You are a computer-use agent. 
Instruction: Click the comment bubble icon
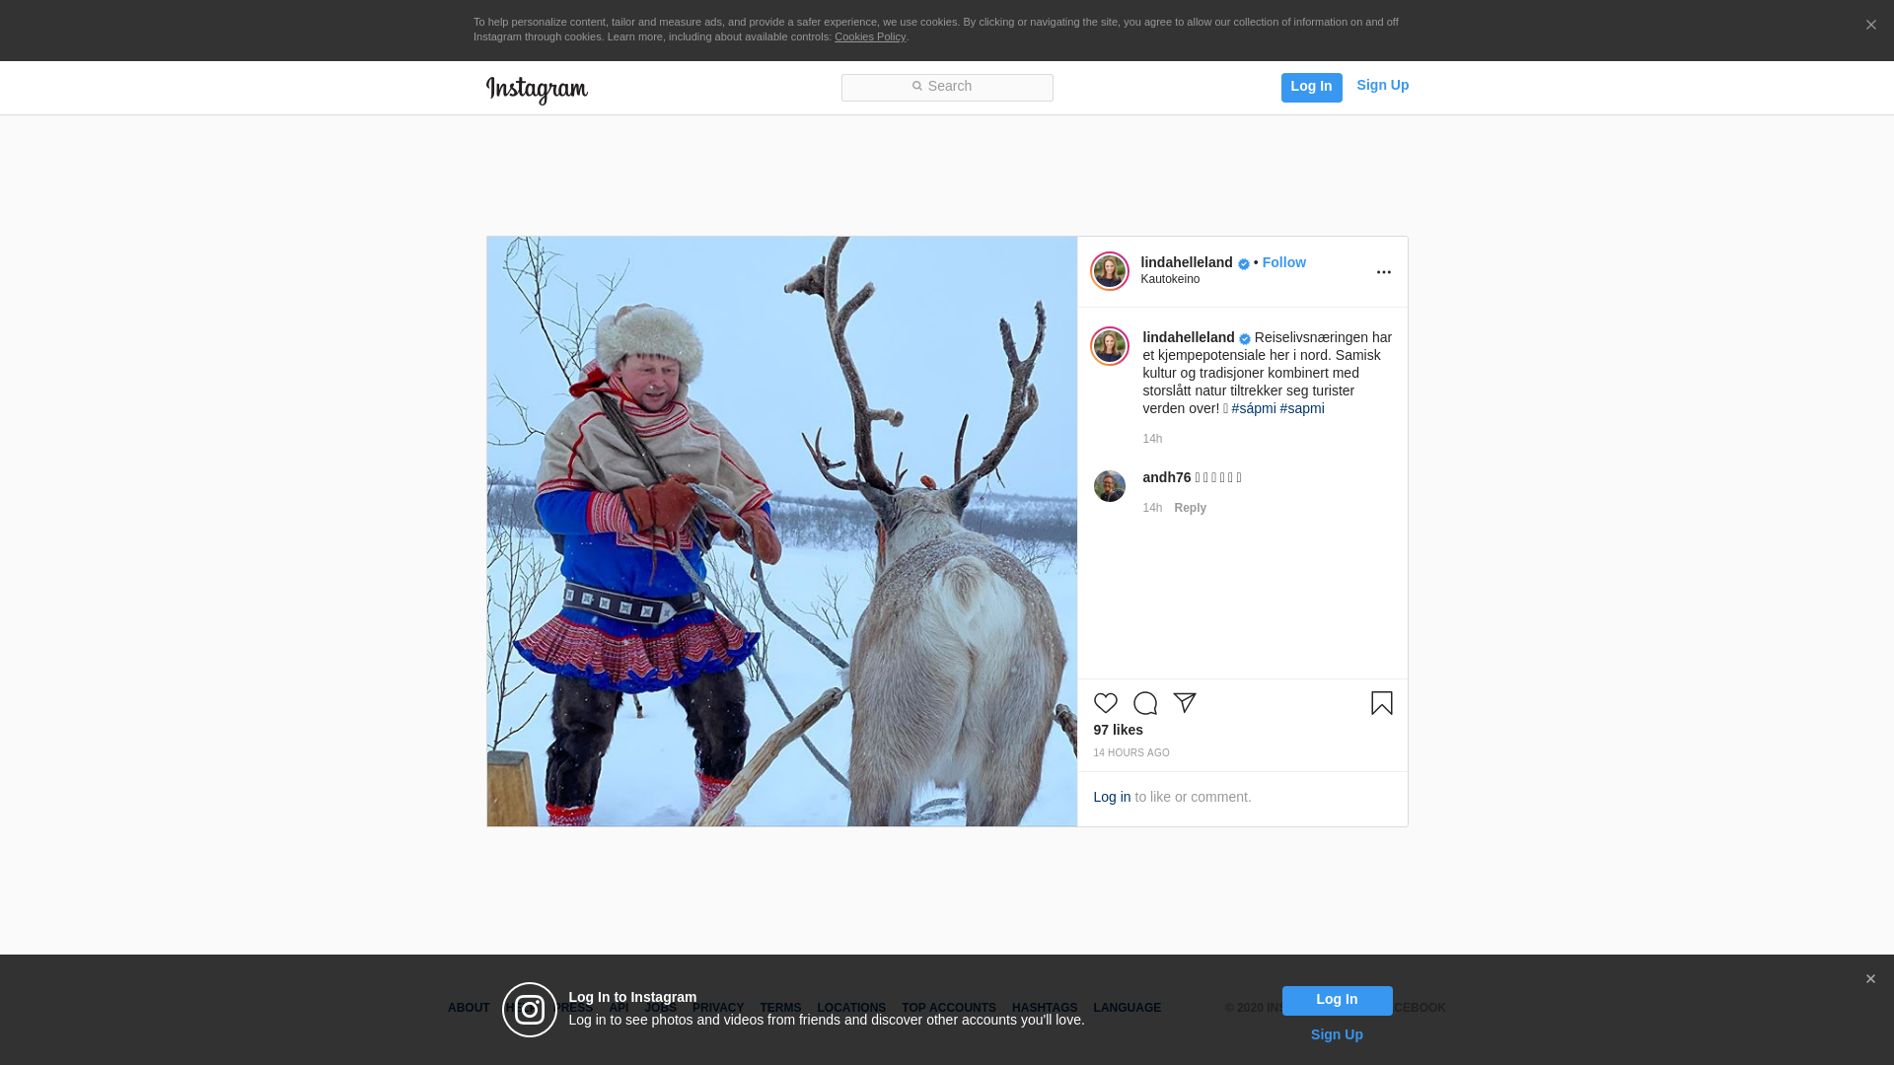click(1144, 703)
